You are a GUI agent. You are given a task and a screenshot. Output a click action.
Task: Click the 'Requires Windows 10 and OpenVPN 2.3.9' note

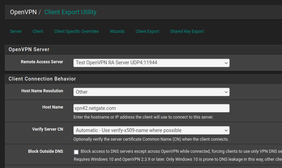click(178, 159)
